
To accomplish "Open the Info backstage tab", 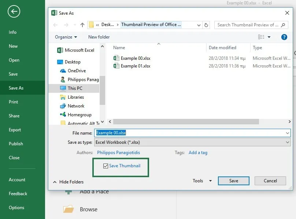I will (12, 32).
